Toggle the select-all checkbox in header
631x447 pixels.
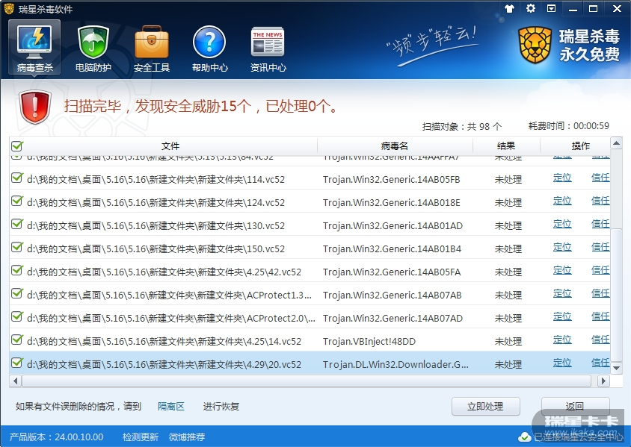coord(17,146)
